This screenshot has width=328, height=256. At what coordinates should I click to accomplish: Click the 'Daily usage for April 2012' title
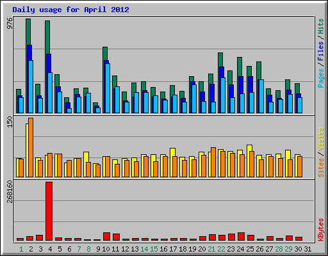coord(70,10)
